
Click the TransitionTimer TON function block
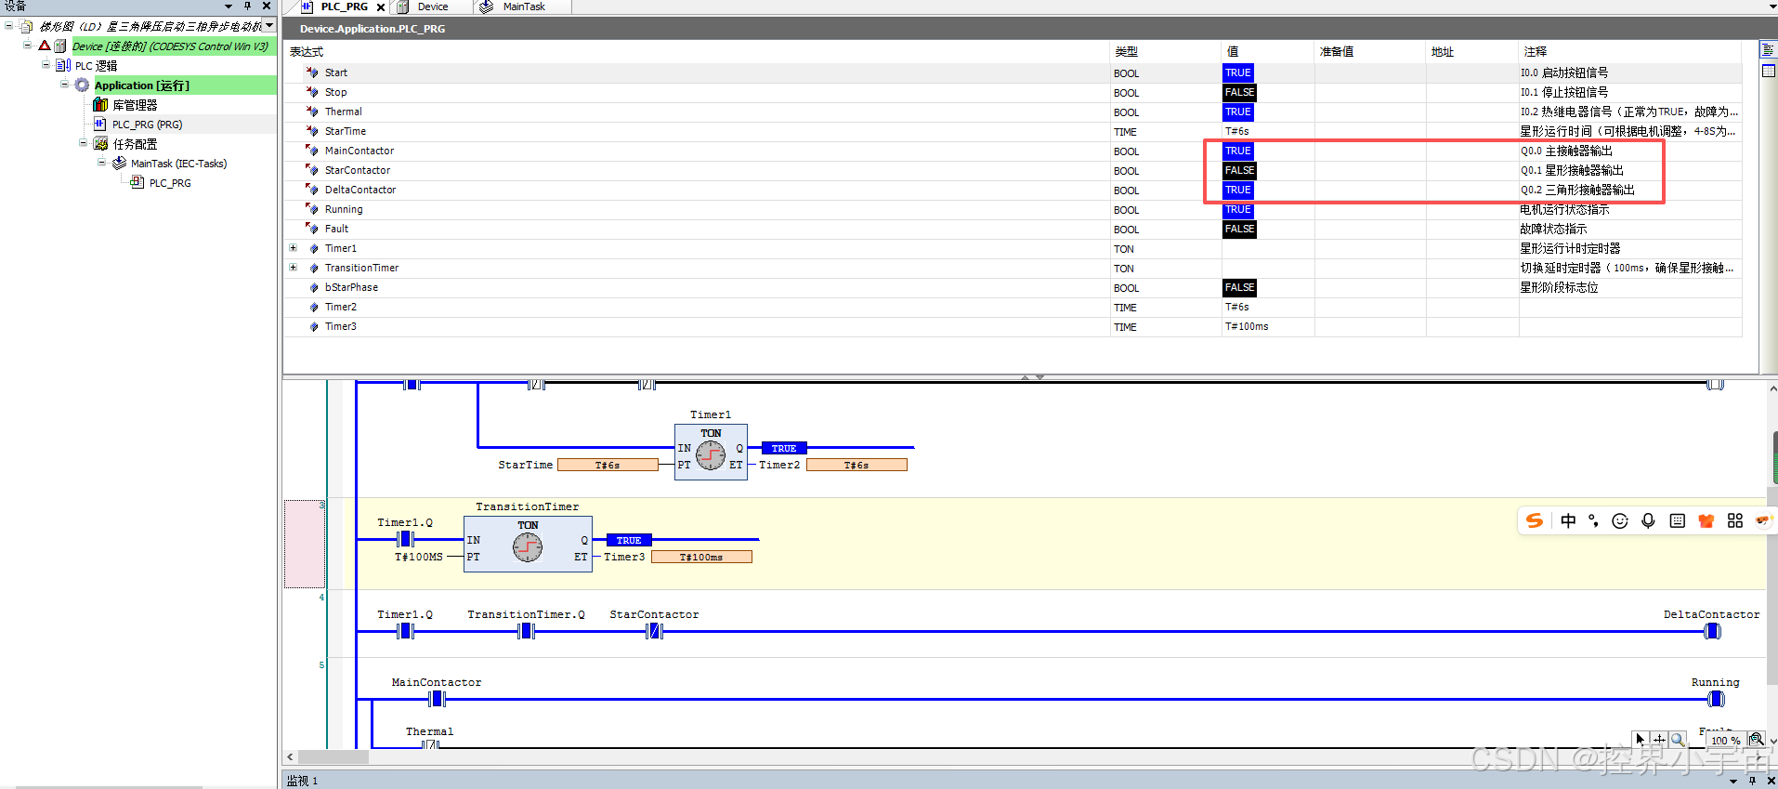click(x=528, y=544)
